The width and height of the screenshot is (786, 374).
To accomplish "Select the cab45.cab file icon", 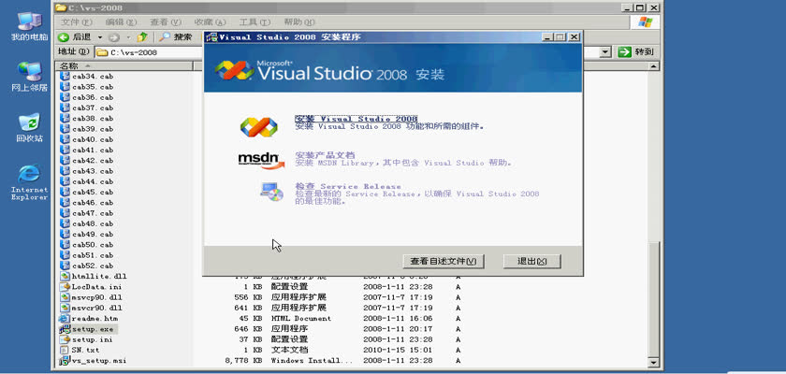I will pyautogui.click(x=65, y=192).
